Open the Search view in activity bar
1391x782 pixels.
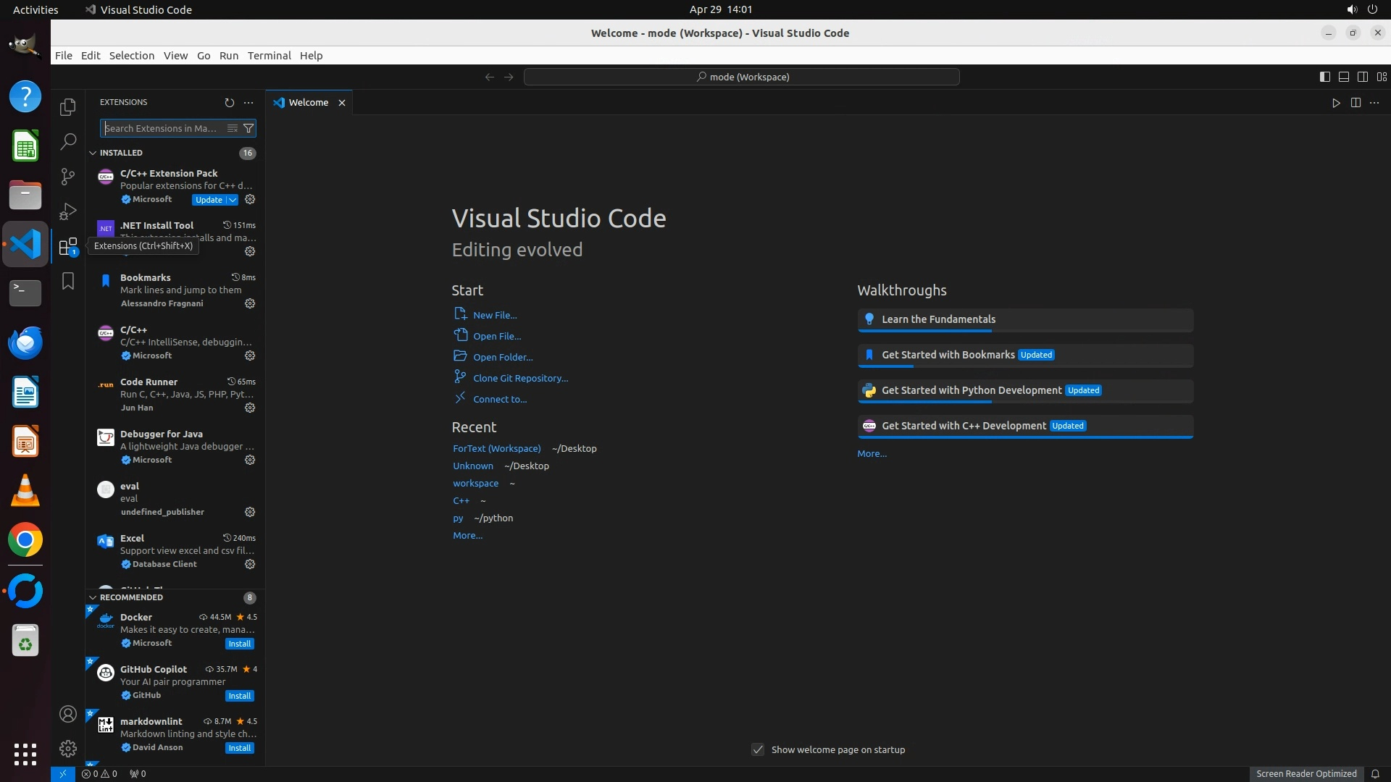click(x=67, y=142)
